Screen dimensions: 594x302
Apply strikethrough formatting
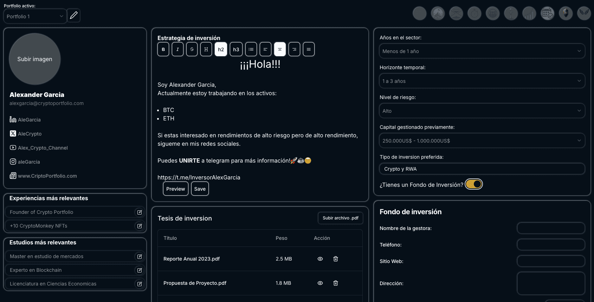[x=192, y=50]
